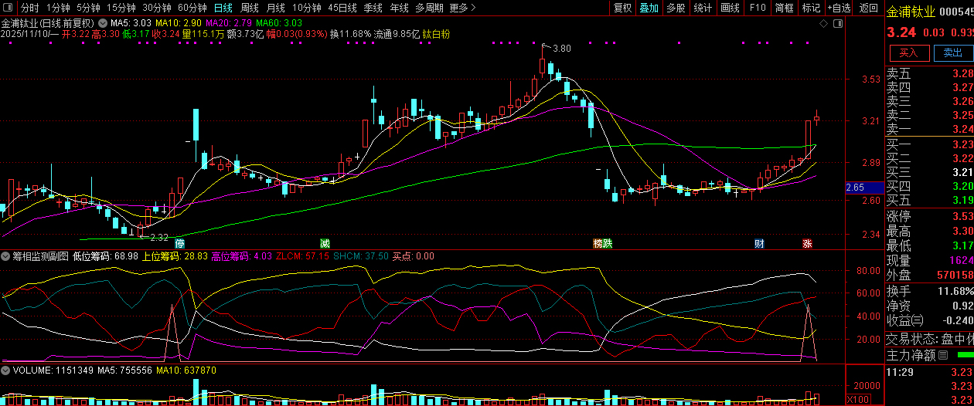974x406 pixels.
Task: Toggle the left sidebar panel icon
Action: coord(9,8)
